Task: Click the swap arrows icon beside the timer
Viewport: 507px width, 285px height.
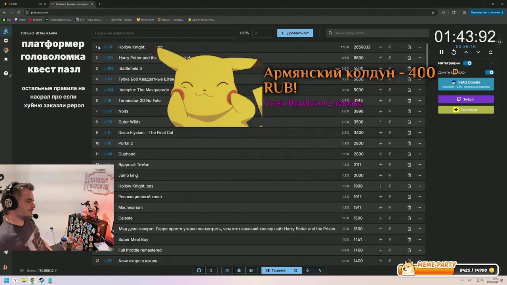Action: [500, 42]
